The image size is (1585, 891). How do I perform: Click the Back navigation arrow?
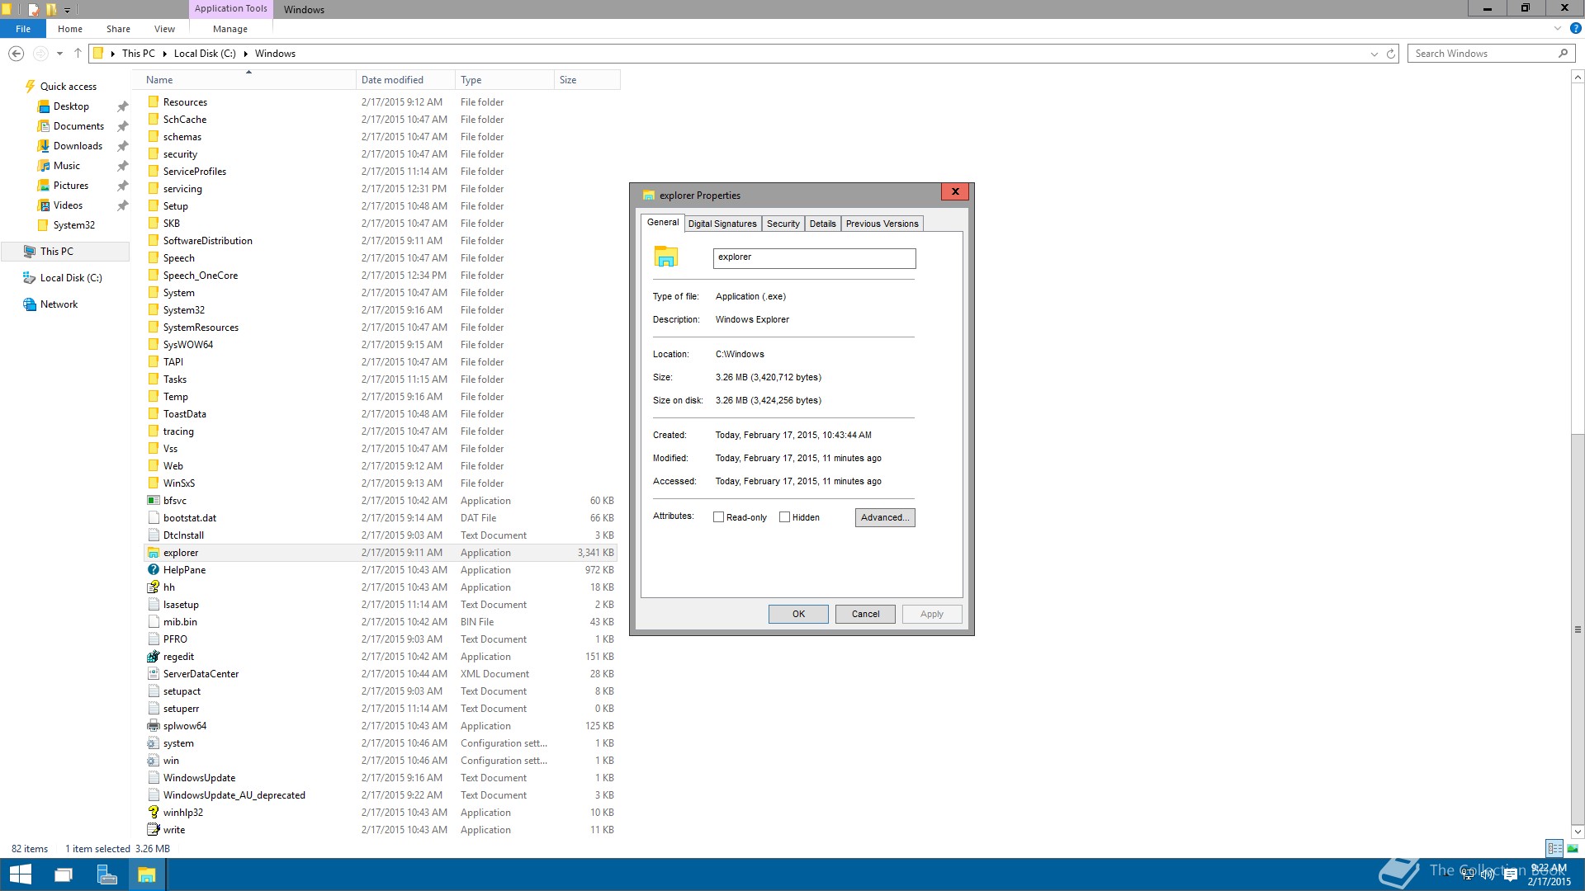[x=16, y=54]
